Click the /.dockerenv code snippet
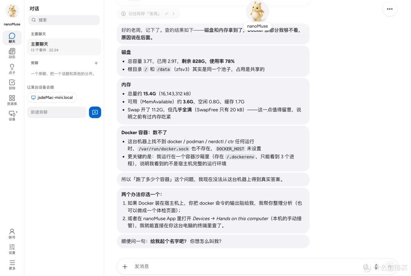The height and width of the screenshot is (276, 411). (x=241, y=157)
